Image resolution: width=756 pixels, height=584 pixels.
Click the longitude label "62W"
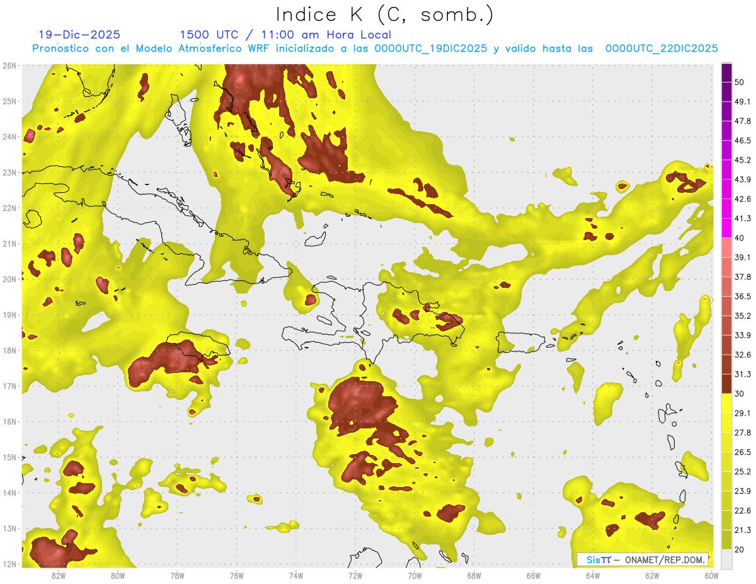coord(652,575)
